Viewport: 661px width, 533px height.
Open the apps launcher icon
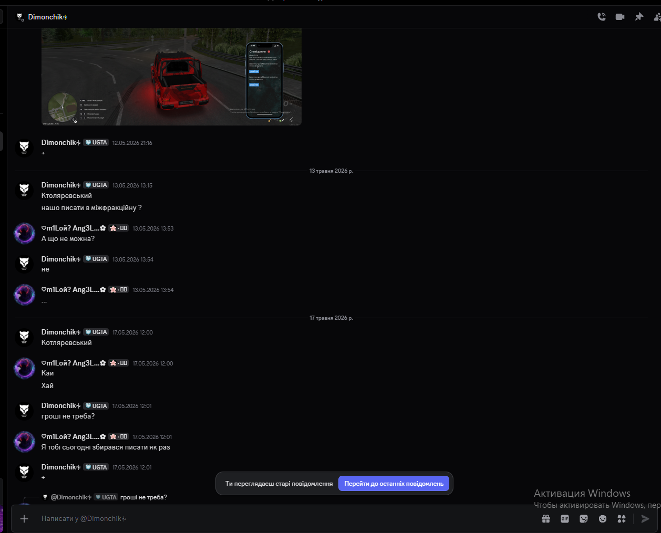(622, 519)
